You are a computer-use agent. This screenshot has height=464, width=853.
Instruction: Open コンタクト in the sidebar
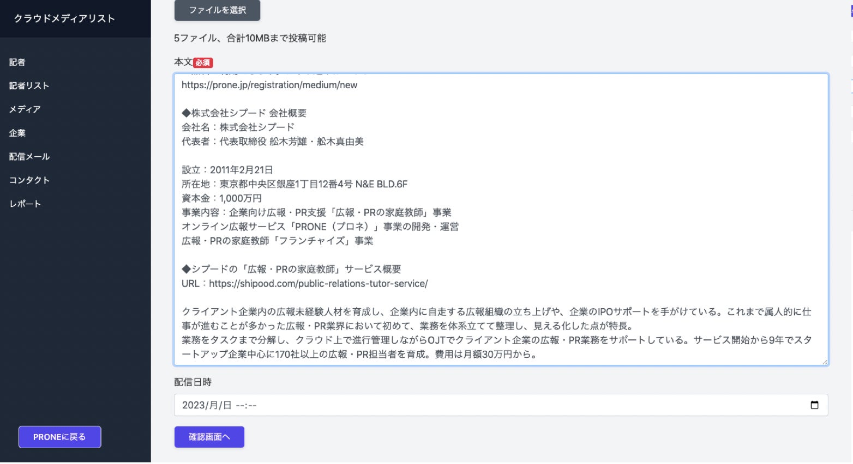click(x=29, y=180)
